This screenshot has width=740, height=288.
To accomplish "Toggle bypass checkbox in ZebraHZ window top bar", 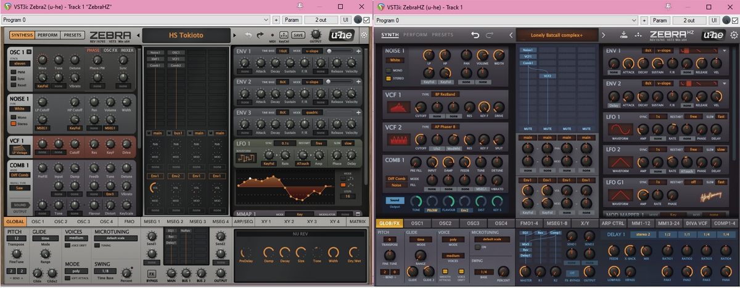I will click(x=736, y=20).
